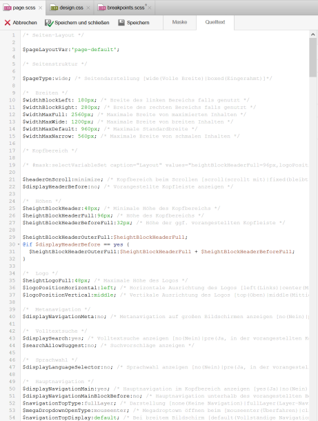Click the vertical scrollbar thumb
318x421 pixels.
313,57
